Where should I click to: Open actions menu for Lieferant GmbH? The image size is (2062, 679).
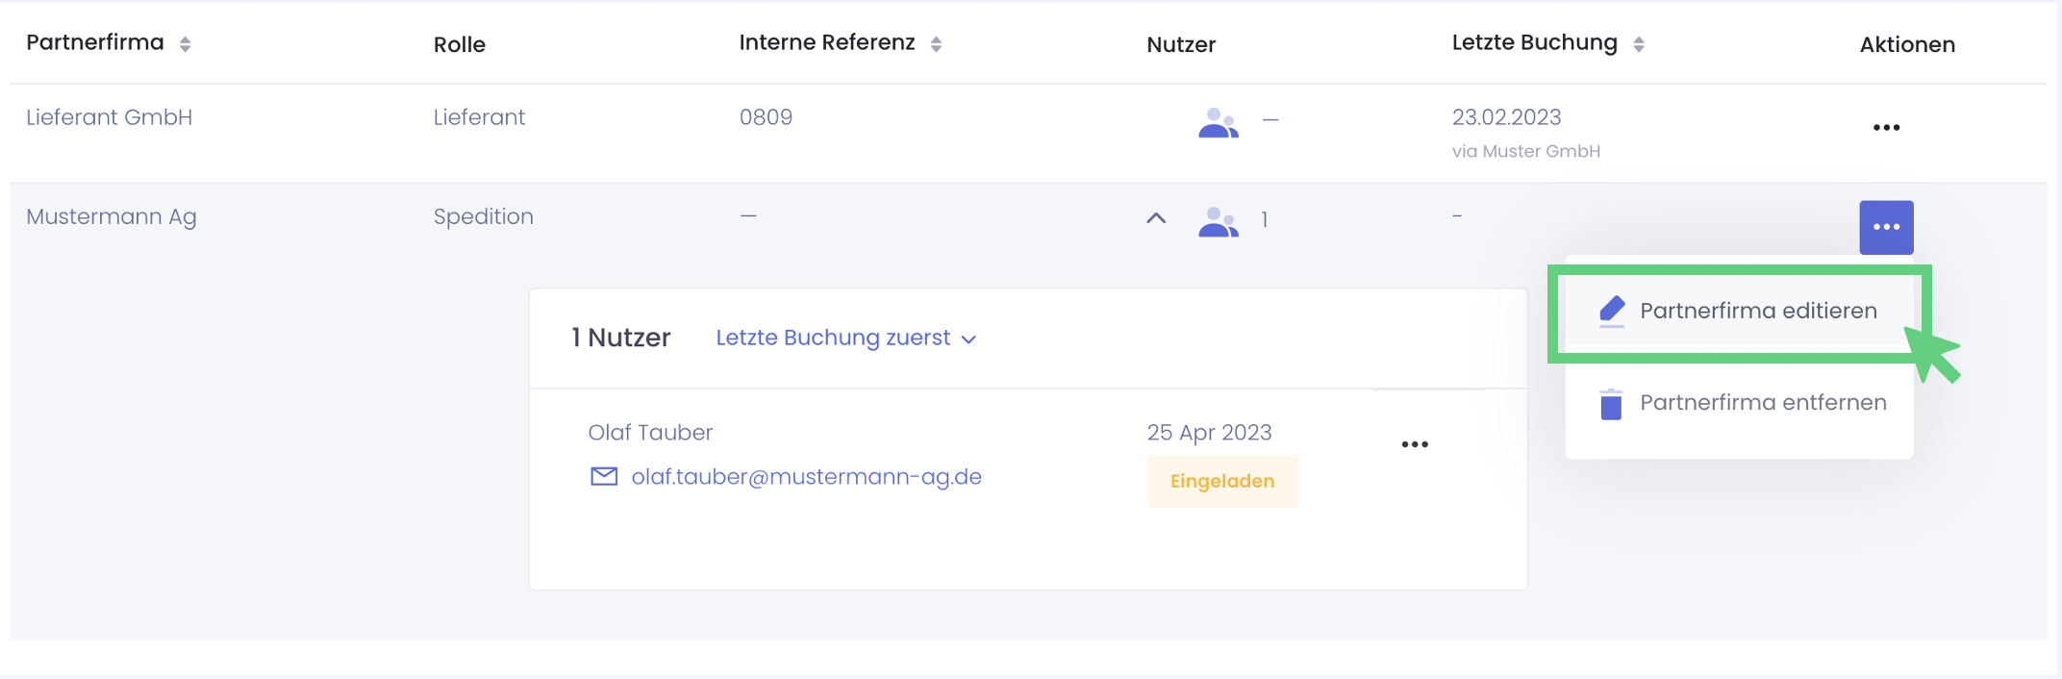click(1886, 128)
